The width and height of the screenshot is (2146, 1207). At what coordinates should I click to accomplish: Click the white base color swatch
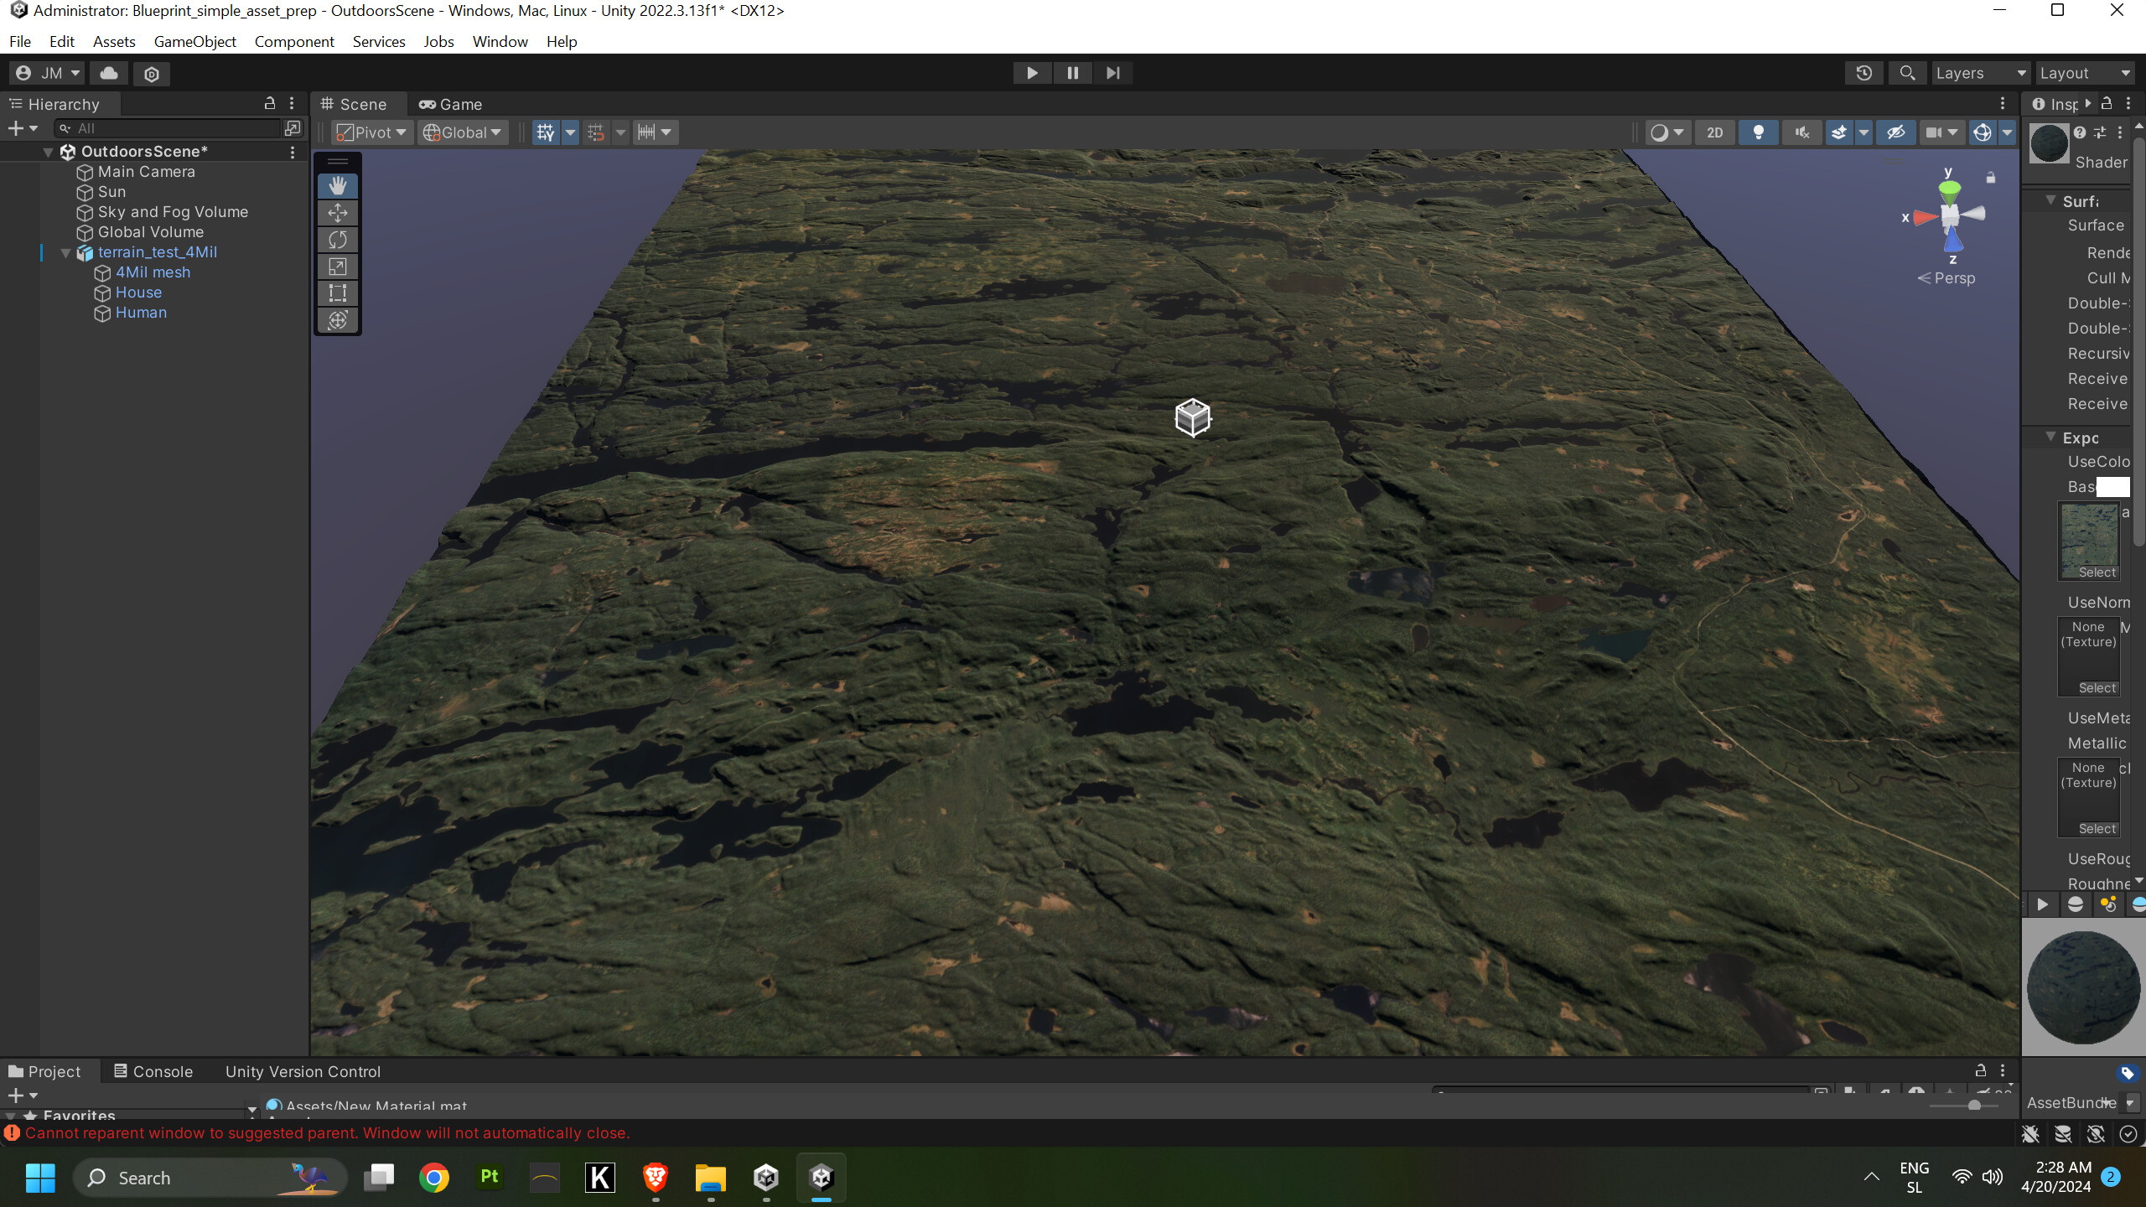coord(2112,487)
